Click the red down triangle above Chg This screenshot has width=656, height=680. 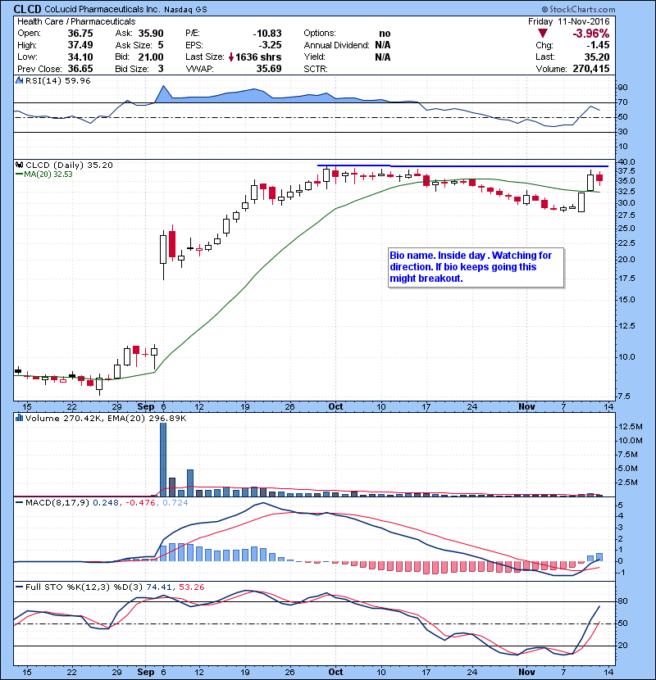542,34
